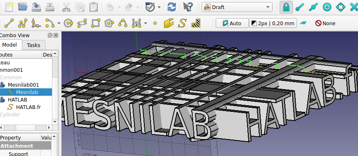Toggle Snap Midpoint
Screen dimensions: 358x156
(313, 7)
